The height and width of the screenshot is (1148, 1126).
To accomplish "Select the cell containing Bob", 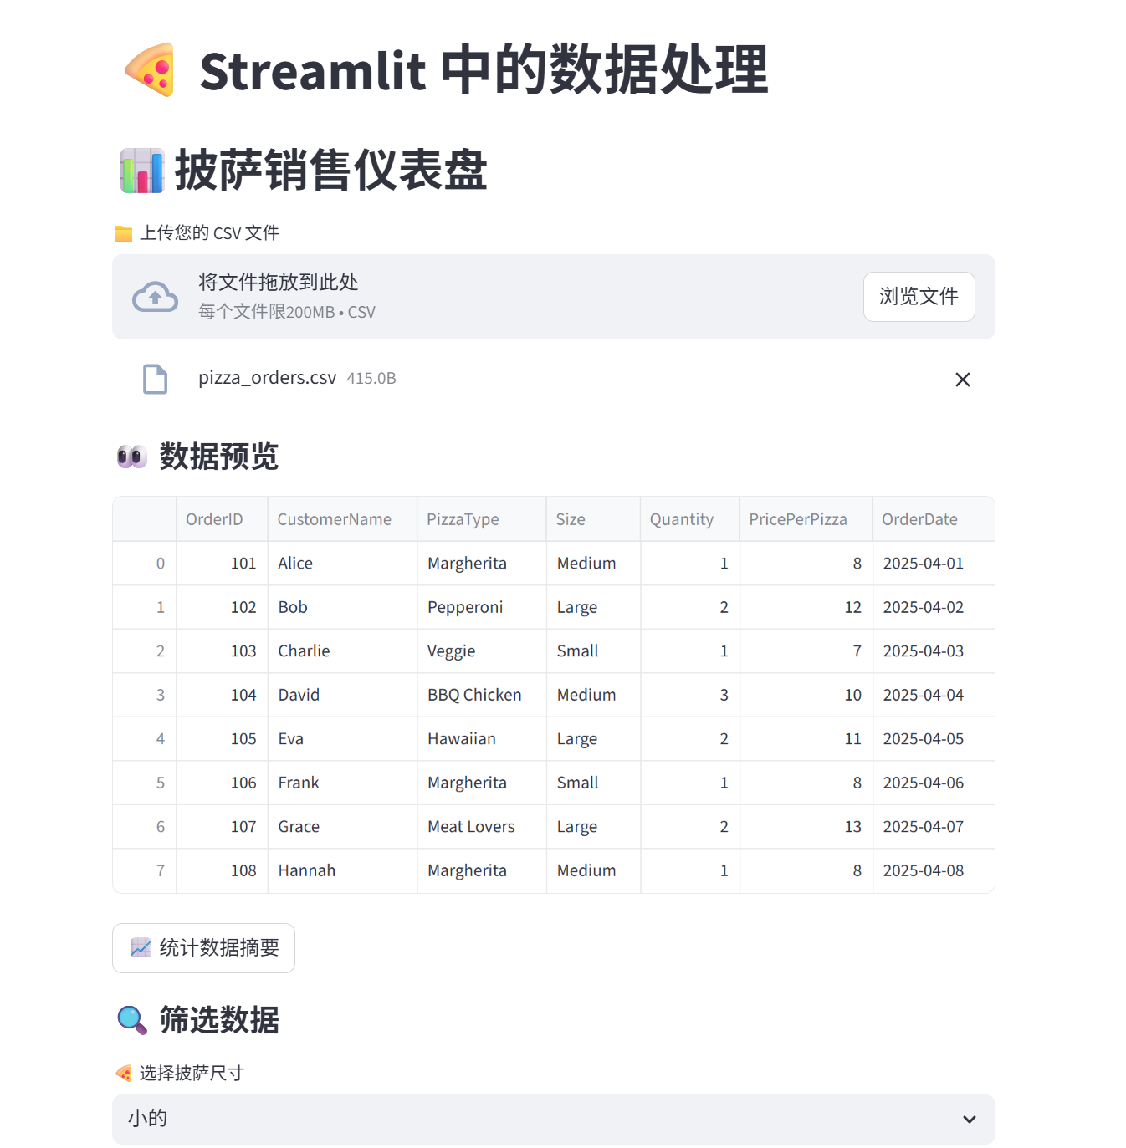I will click(x=342, y=607).
